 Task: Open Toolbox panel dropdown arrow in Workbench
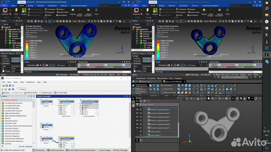coord(29,96)
